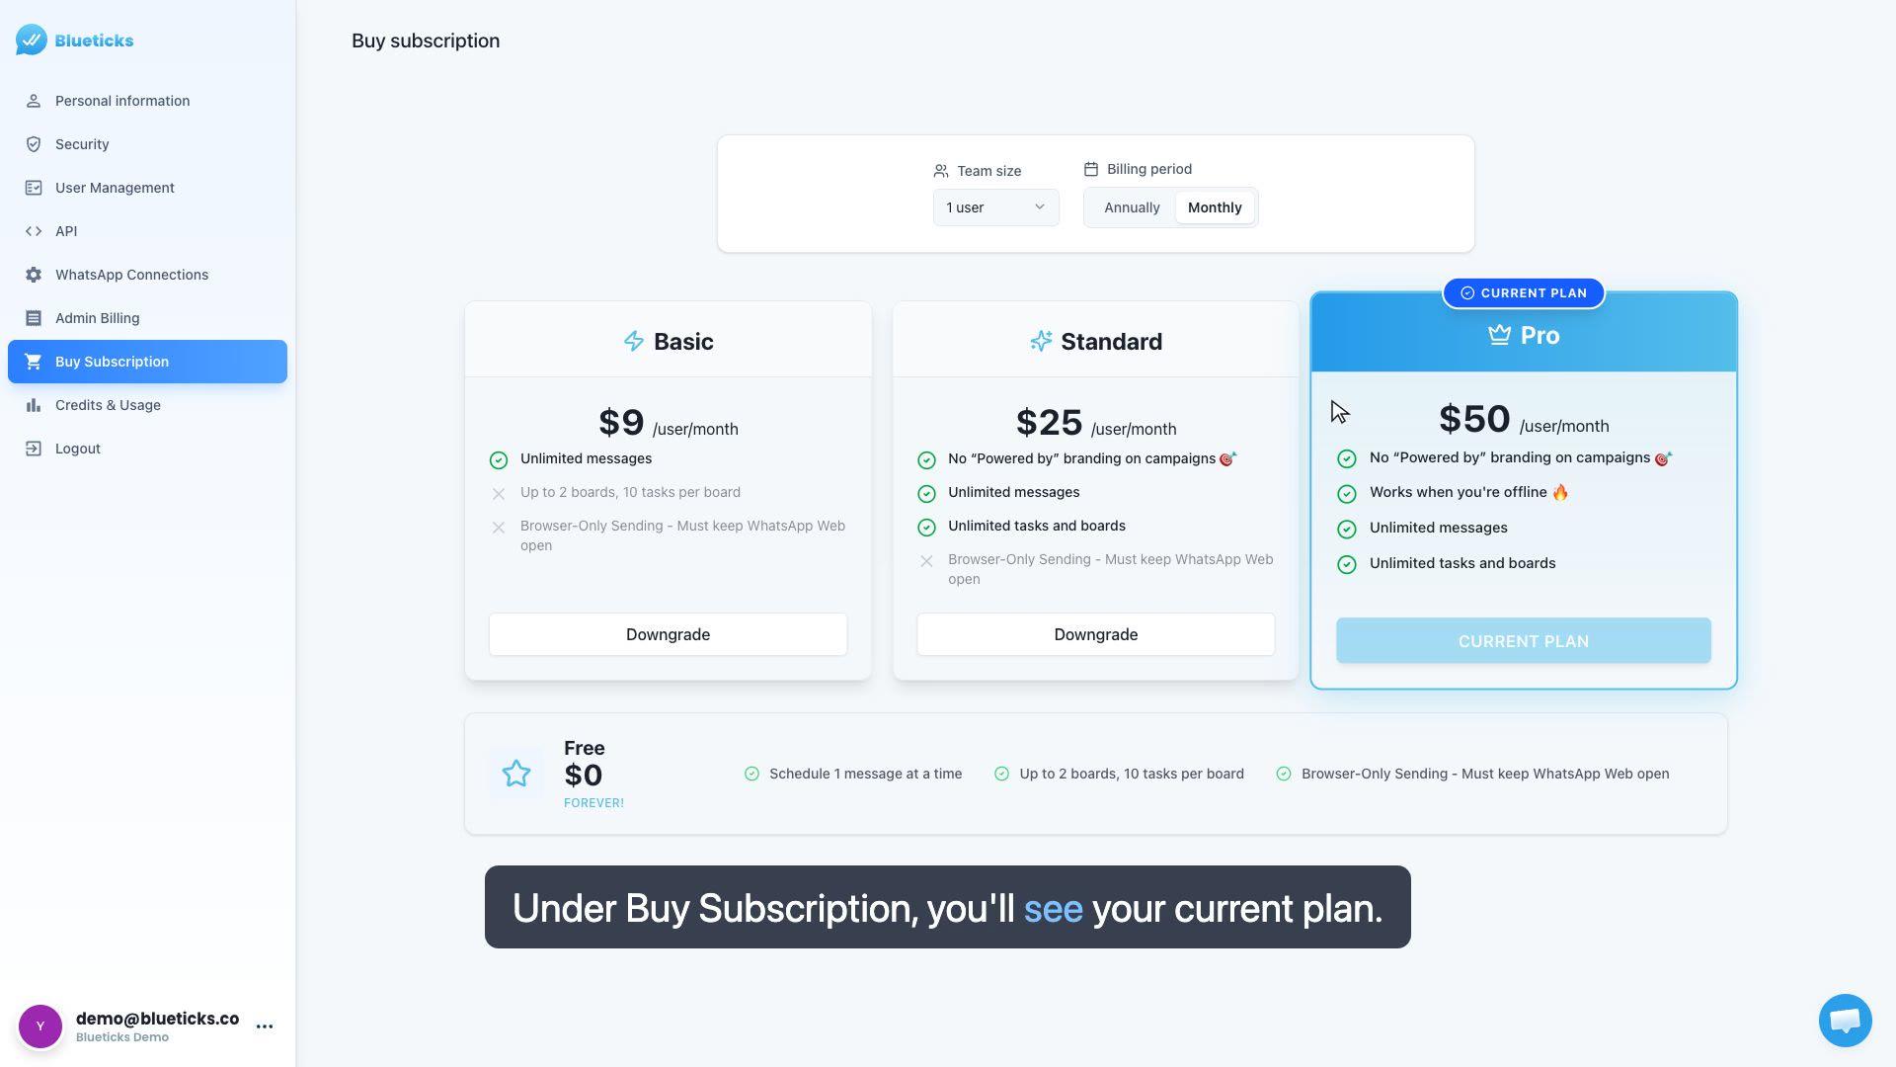1896x1067 pixels.
Task: Click the Team size people icon
Action: click(941, 171)
